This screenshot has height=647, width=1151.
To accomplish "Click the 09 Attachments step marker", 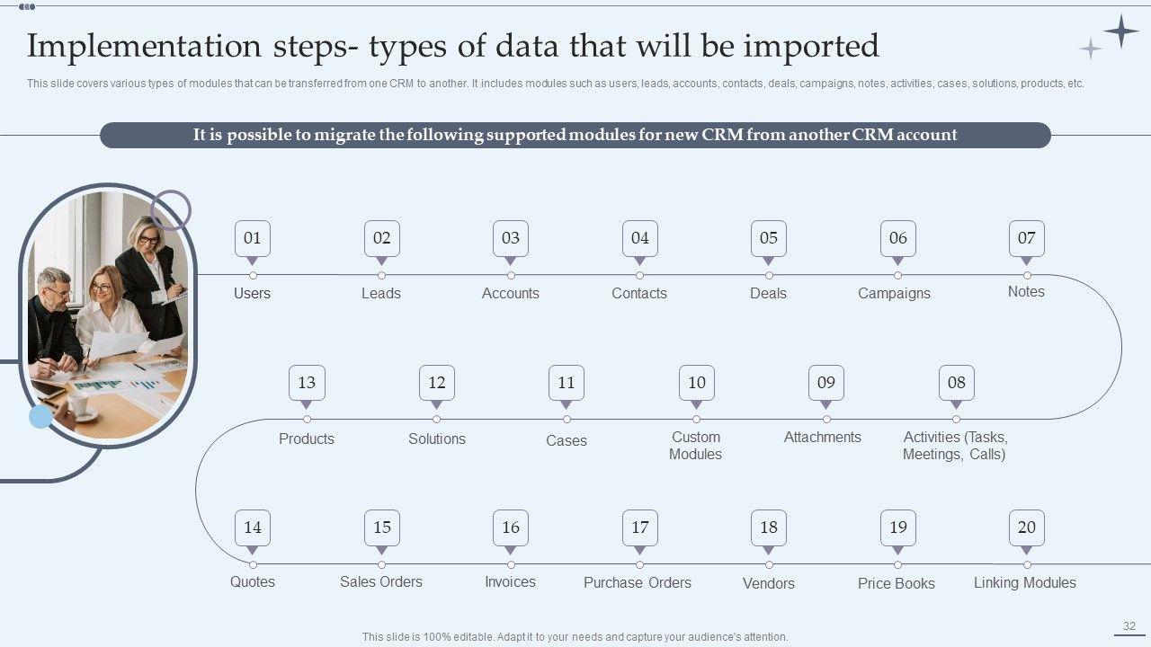I will click(x=826, y=383).
